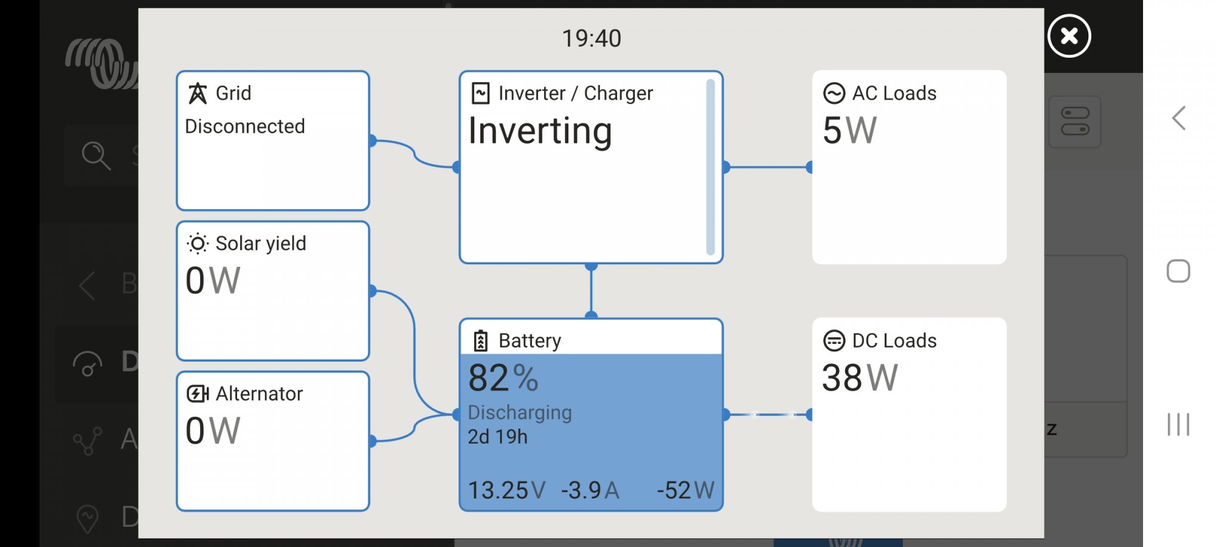
Task: Click the Inverter / Charger icon
Action: (x=480, y=93)
